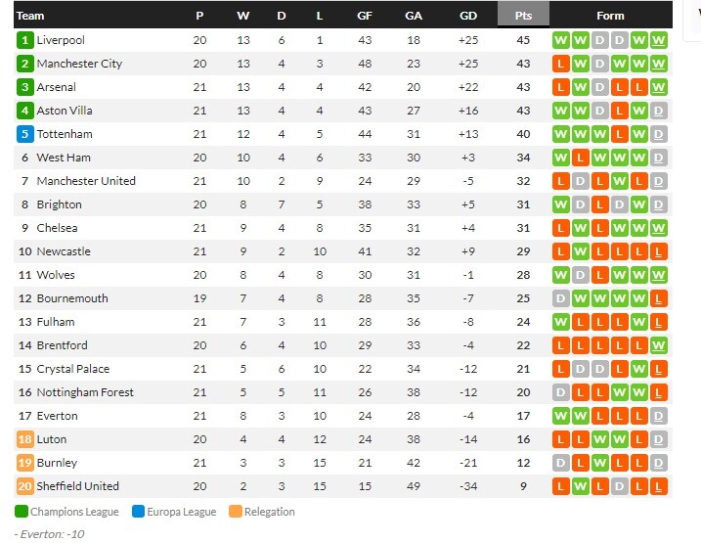Image resolution: width=701 pixels, height=543 pixels.
Task: Click Sheffield United's position 20 badge
Action: click(25, 486)
